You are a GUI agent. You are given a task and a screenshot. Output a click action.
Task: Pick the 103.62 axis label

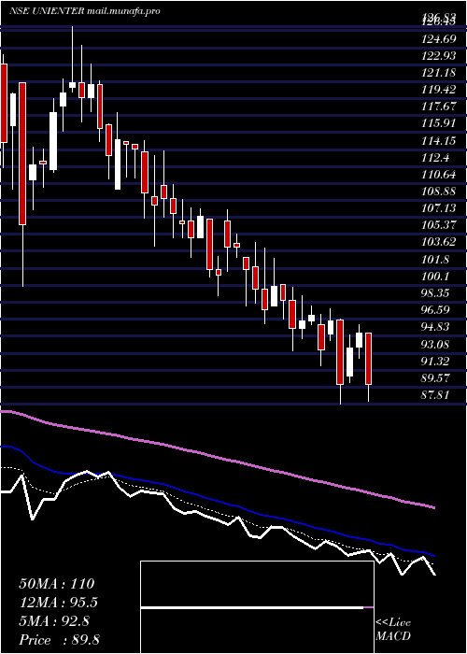coord(439,242)
